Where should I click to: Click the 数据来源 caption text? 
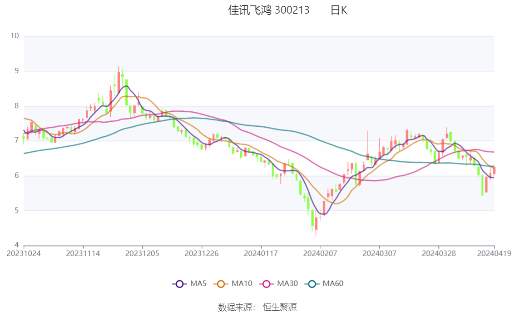coord(235,307)
